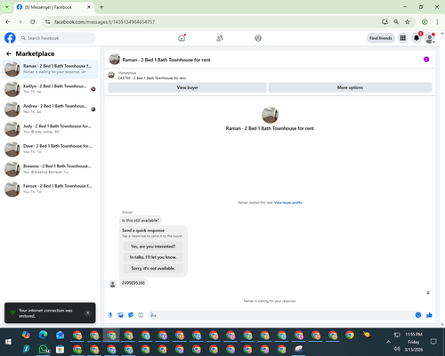Open the Fairoze townhouse conversation
Screen dimensions: 445x356
click(x=50, y=189)
